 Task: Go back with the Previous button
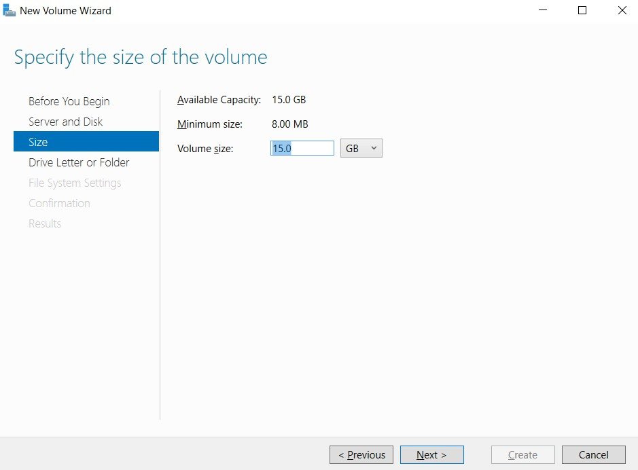tap(361, 454)
